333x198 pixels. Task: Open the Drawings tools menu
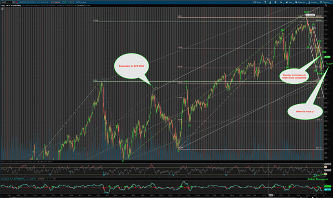click(300, 2)
